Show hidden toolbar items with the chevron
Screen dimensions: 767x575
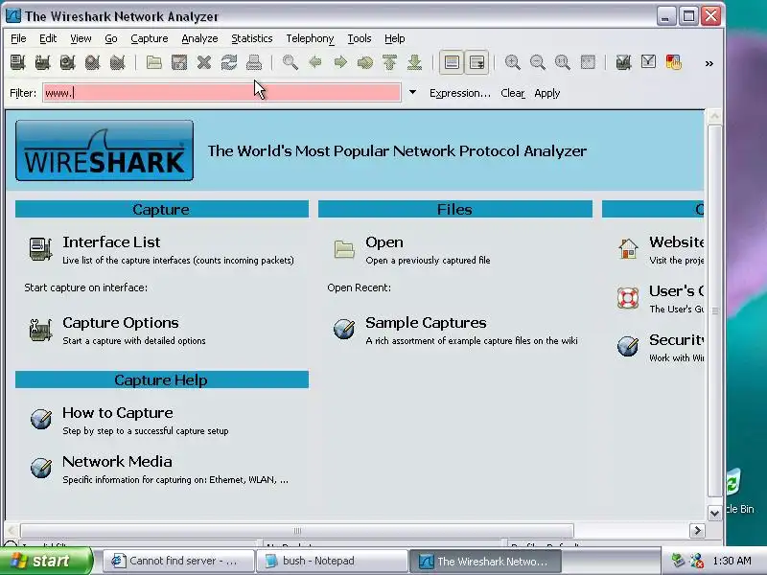pyautogui.click(x=709, y=63)
